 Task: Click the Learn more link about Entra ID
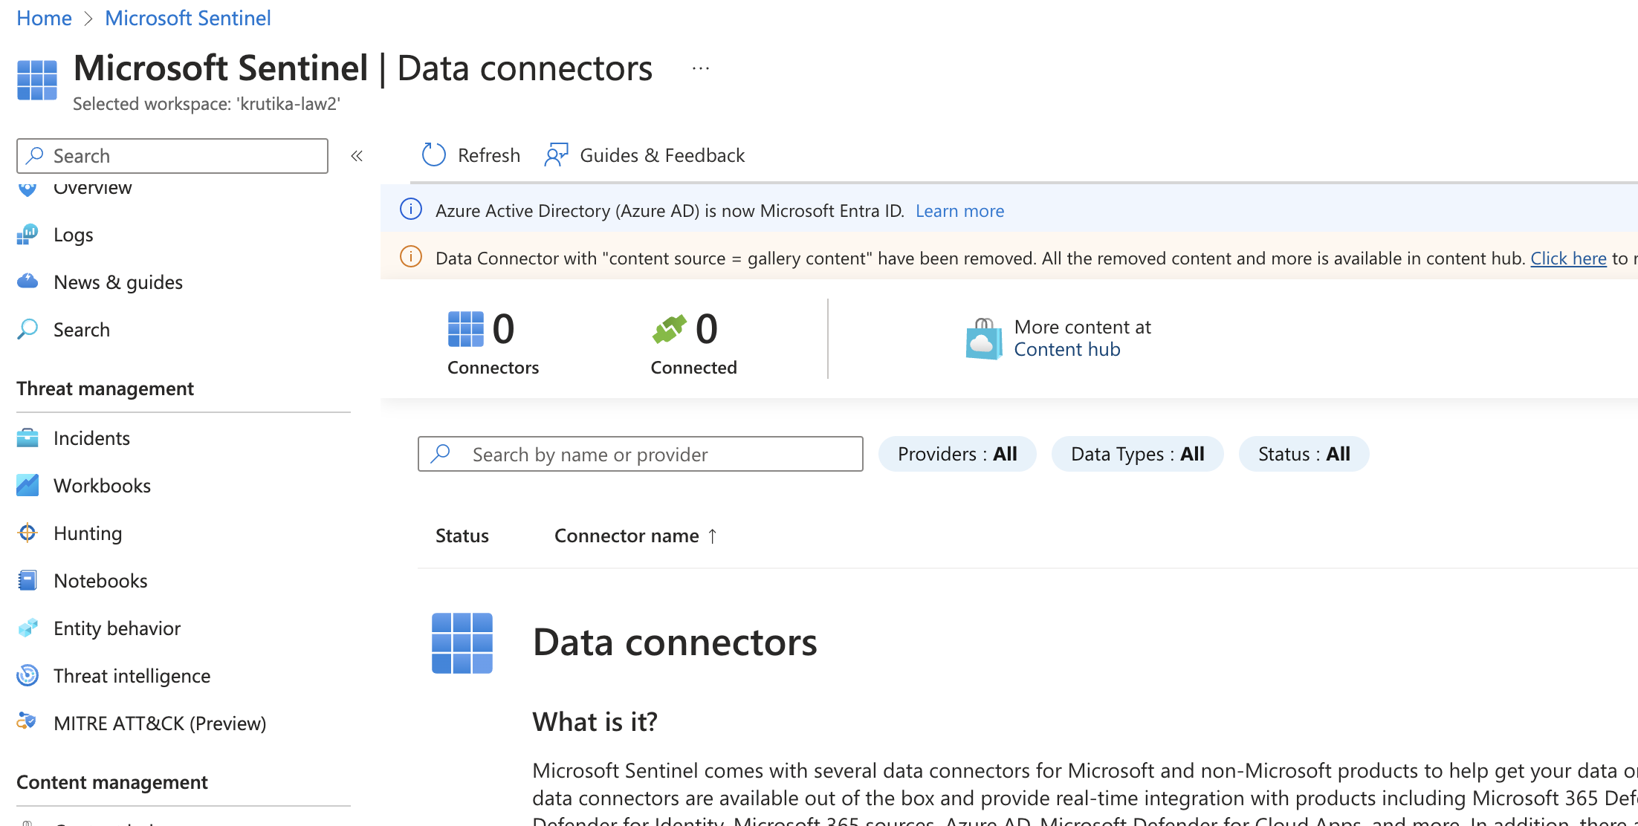959,210
